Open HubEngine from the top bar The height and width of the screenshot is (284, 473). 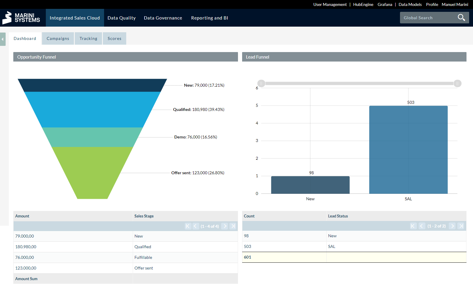tap(363, 4)
